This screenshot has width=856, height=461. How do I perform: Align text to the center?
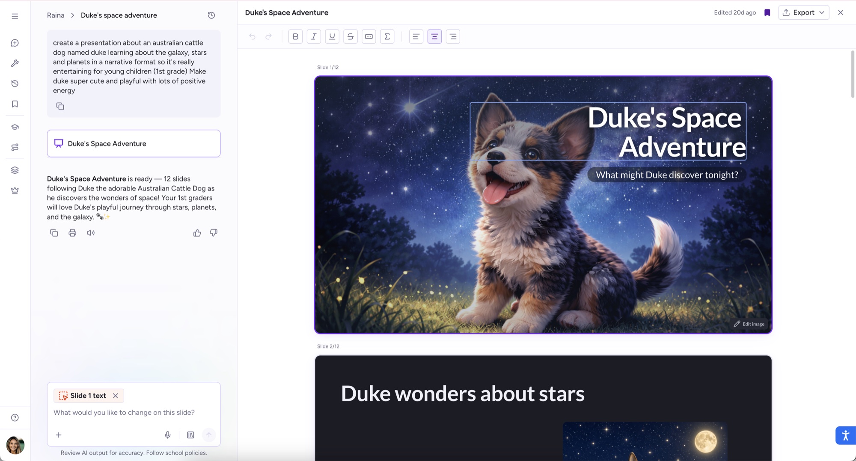(434, 37)
